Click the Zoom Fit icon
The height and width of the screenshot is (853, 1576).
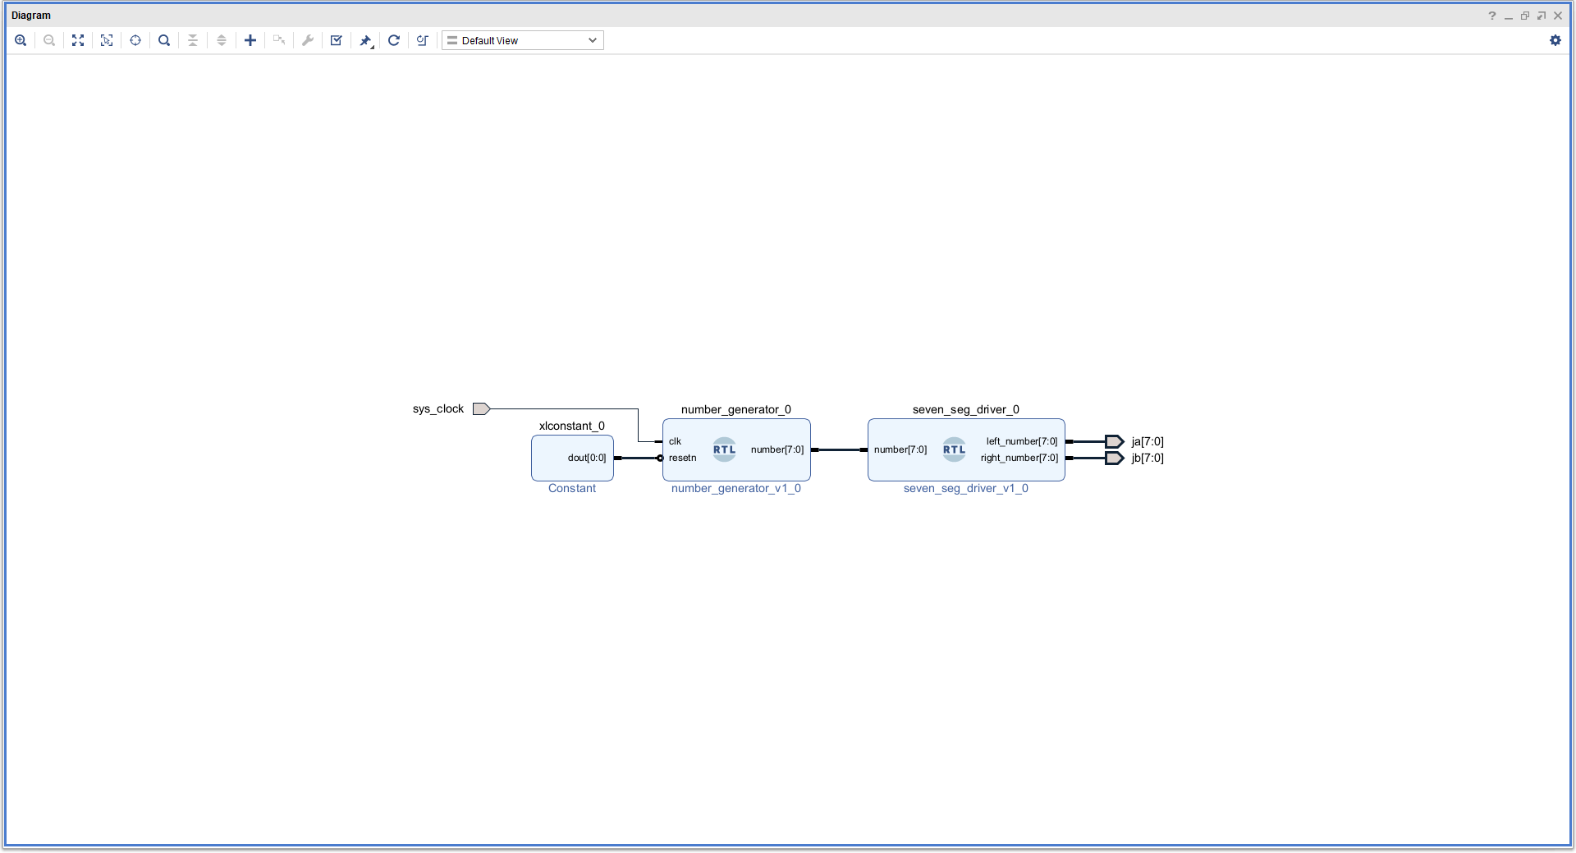tap(78, 40)
